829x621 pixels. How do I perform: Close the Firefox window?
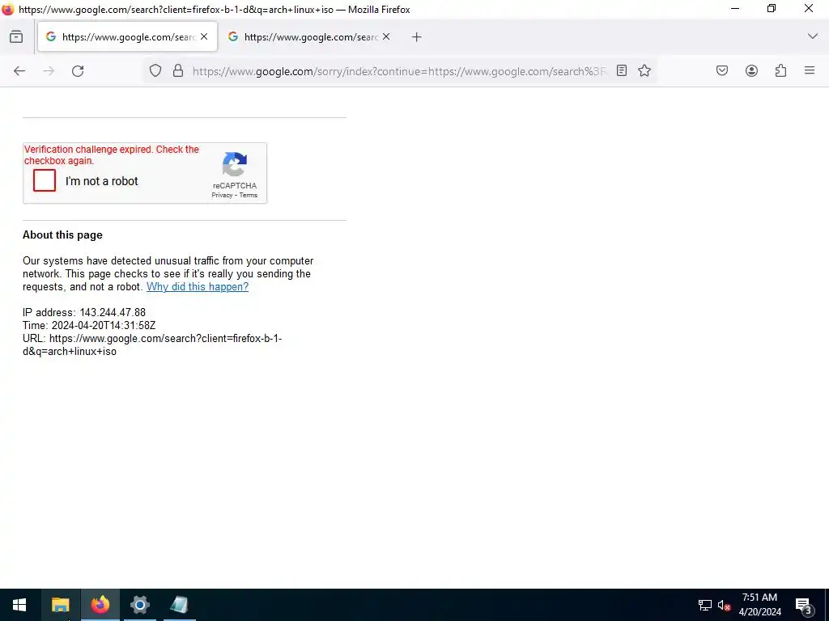pos(809,9)
